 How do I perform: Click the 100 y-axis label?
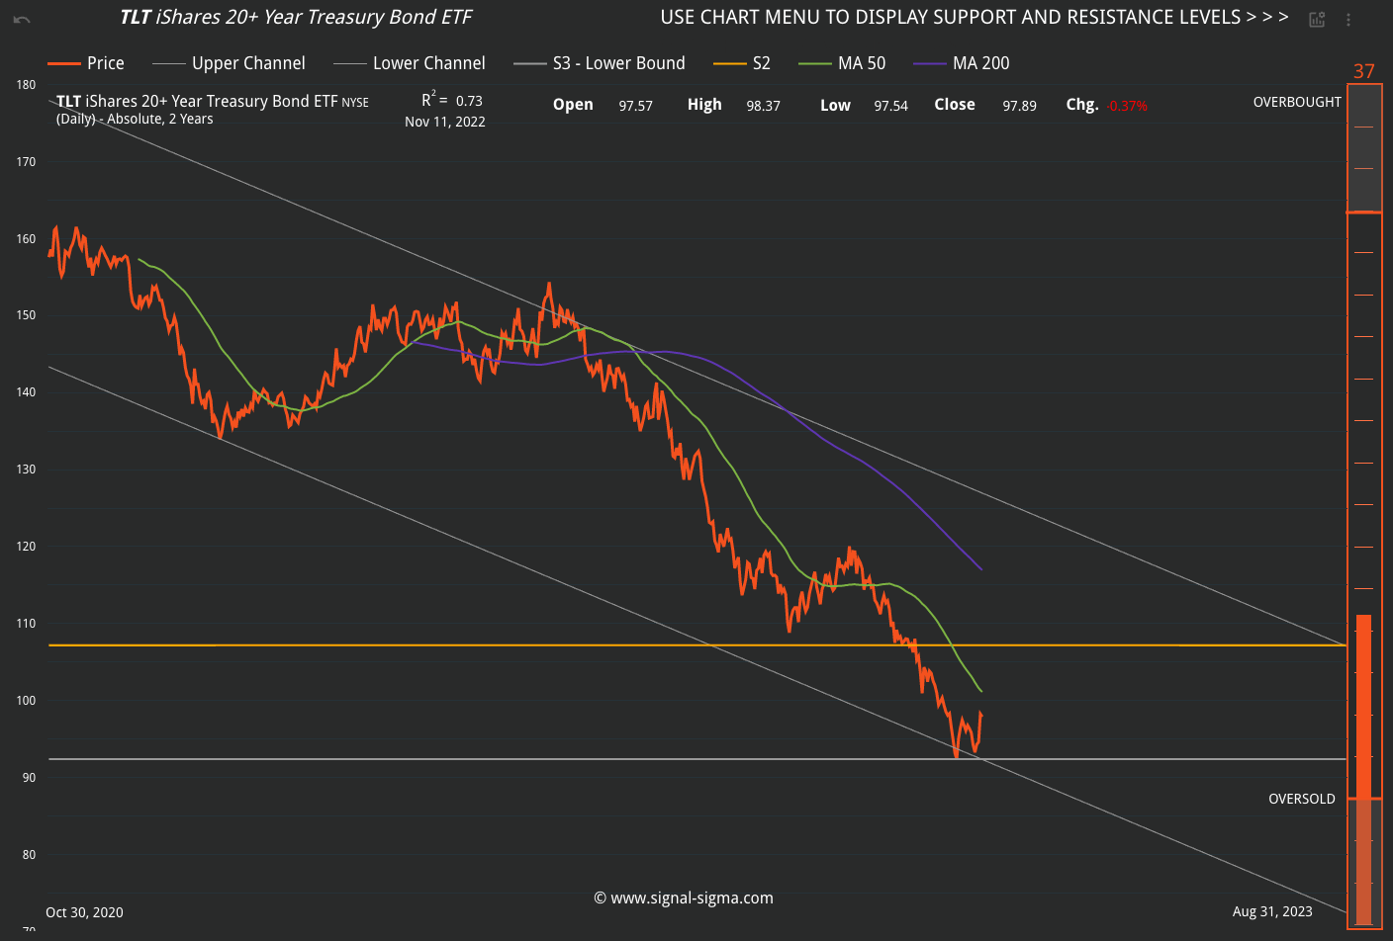[26, 701]
